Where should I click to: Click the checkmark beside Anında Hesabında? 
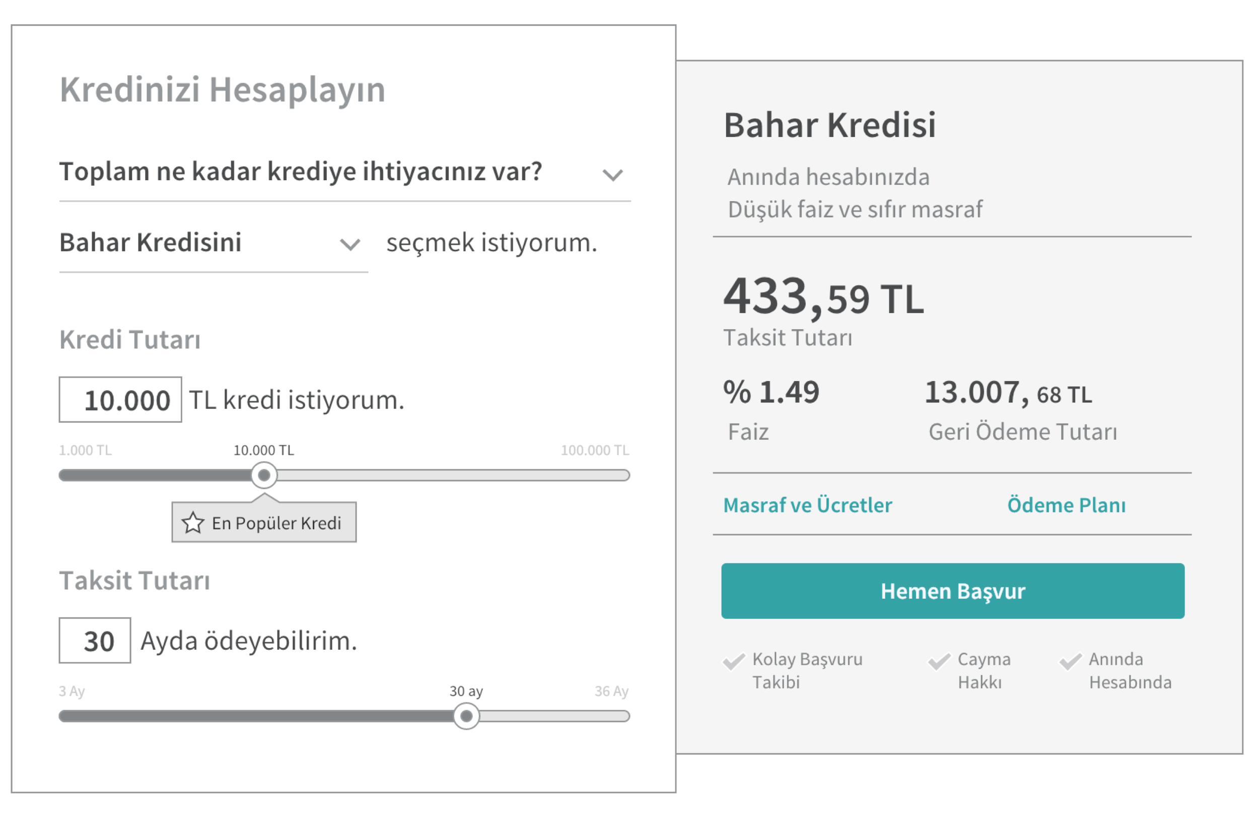tap(1070, 661)
